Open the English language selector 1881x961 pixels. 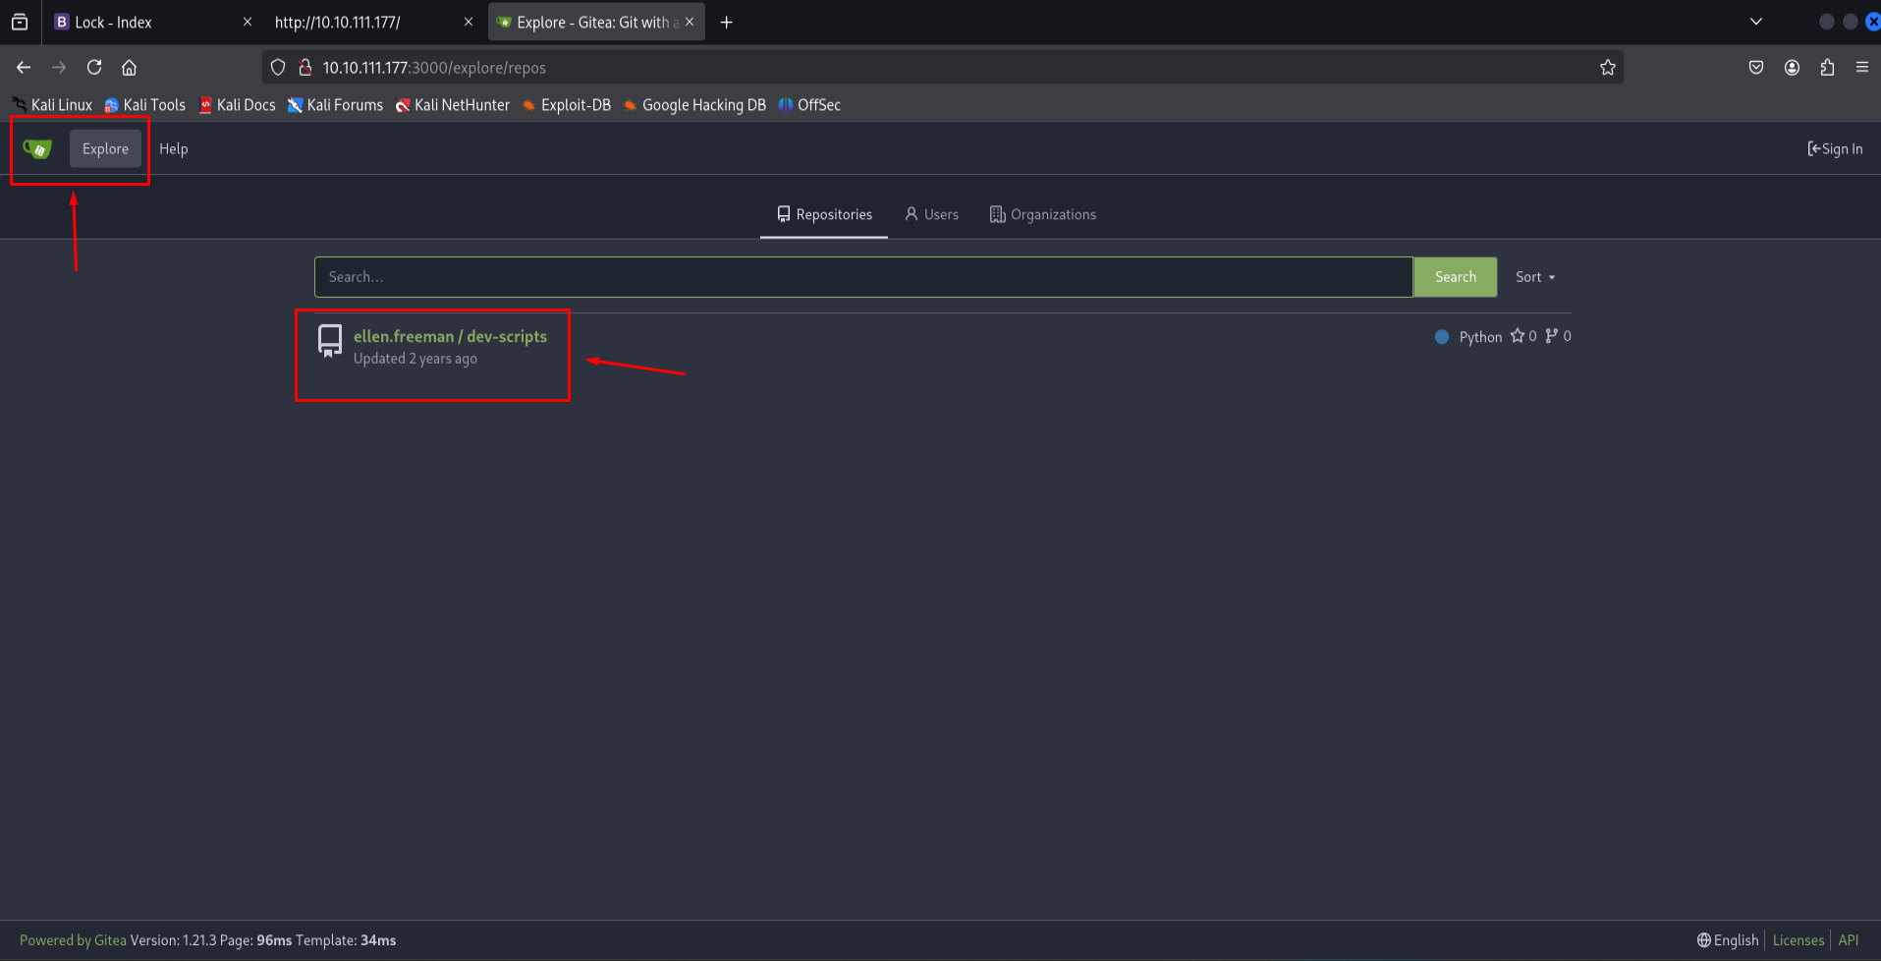point(1728,940)
